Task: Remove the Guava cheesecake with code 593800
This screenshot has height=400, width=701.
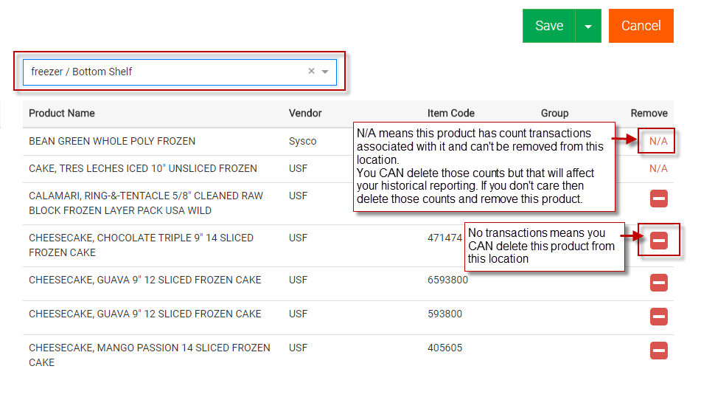Action: pyautogui.click(x=658, y=317)
